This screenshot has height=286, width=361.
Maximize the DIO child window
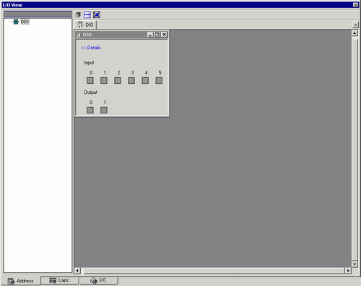coord(157,35)
